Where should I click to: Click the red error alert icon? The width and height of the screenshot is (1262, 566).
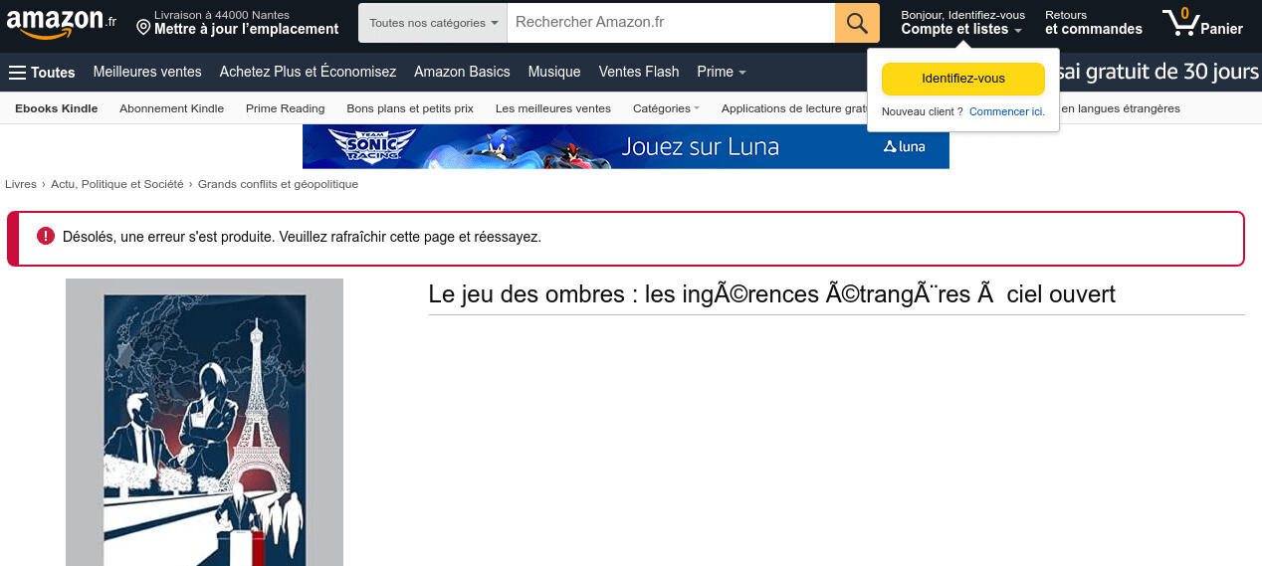(x=46, y=237)
